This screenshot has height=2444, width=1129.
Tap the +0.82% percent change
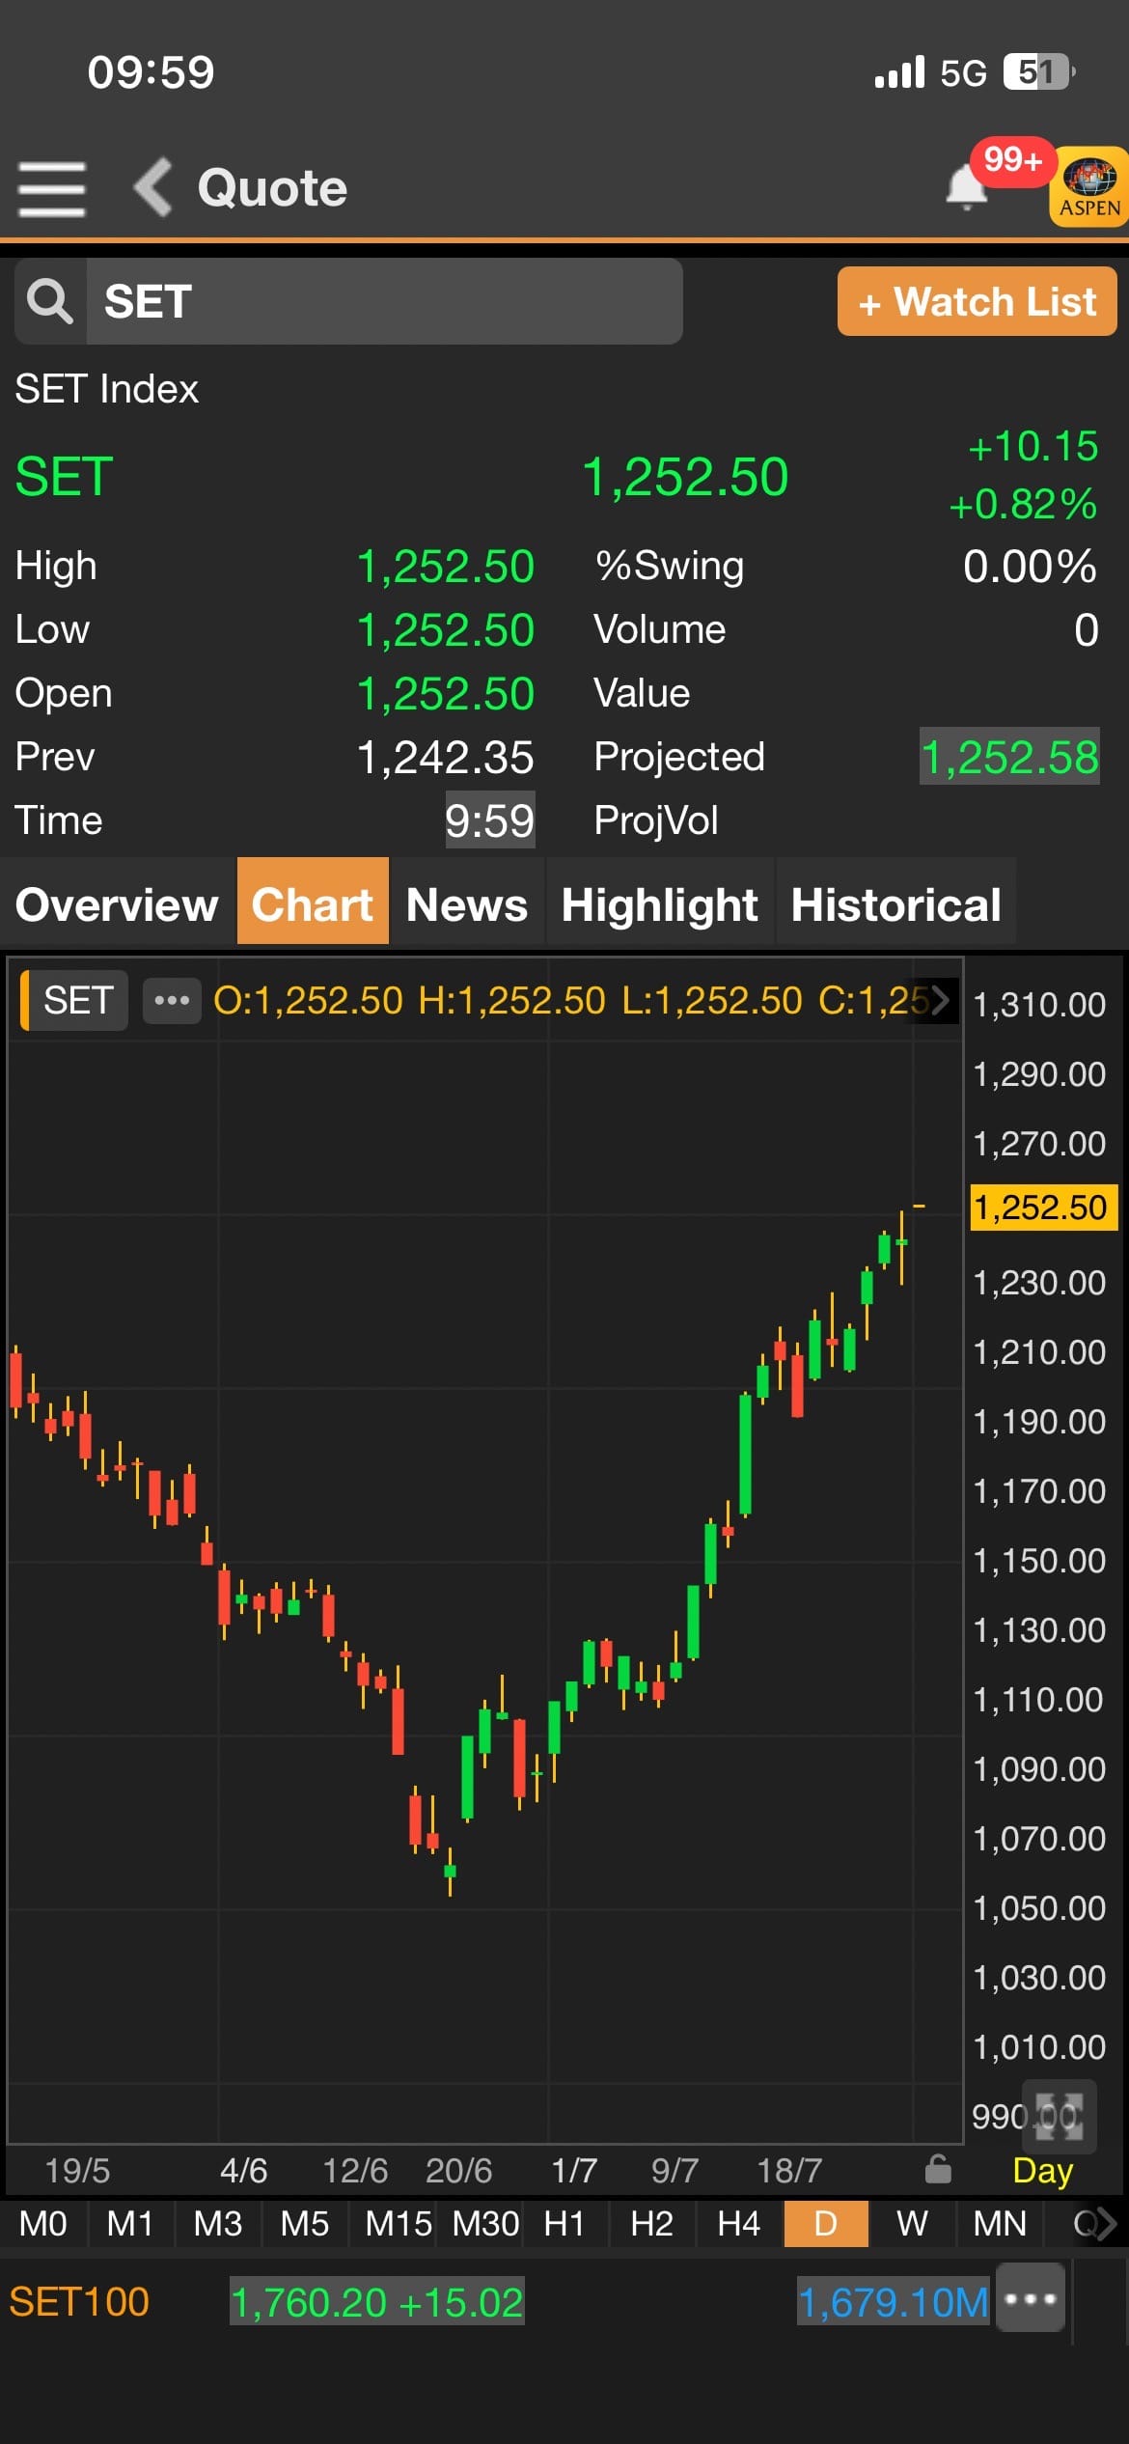[1023, 504]
